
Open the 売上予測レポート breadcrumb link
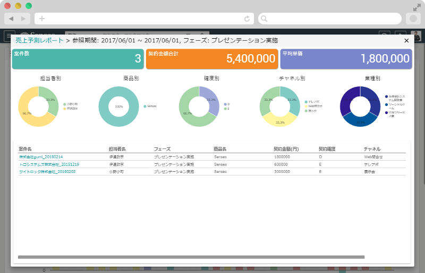tap(39, 40)
